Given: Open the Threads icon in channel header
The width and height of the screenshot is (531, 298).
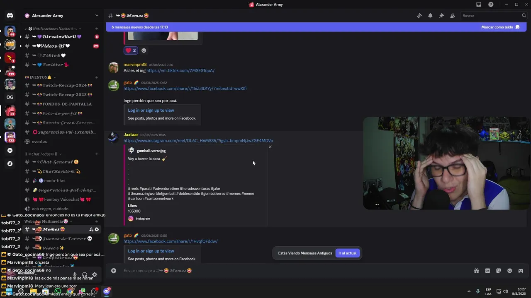Looking at the screenshot, I should click(419, 16).
